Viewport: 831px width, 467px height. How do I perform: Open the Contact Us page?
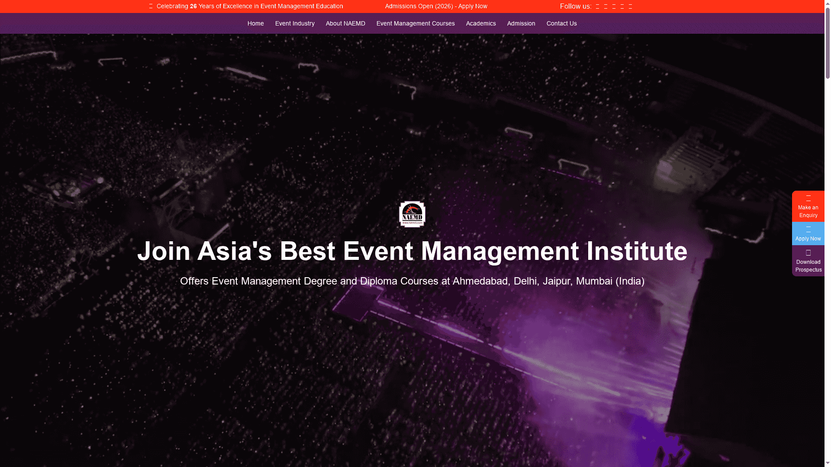click(x=561, y=23)
